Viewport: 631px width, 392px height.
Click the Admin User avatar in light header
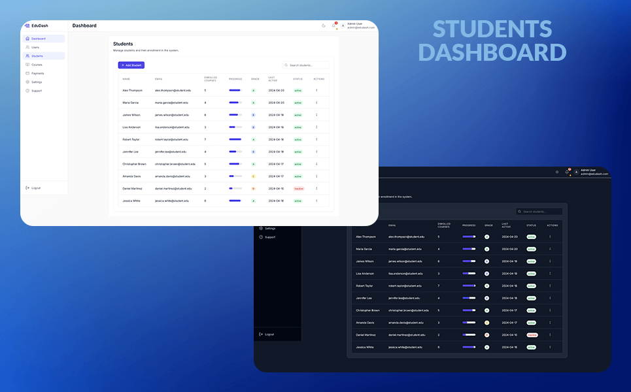click(x=343, y=26)
